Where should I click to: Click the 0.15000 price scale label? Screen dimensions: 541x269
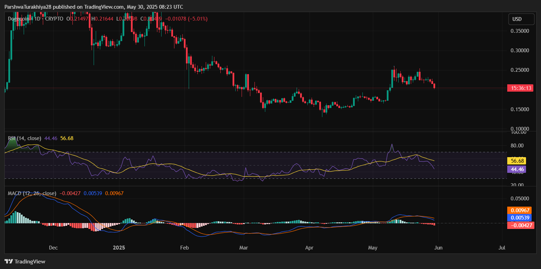pyautogui.click(x=520, y=109)
